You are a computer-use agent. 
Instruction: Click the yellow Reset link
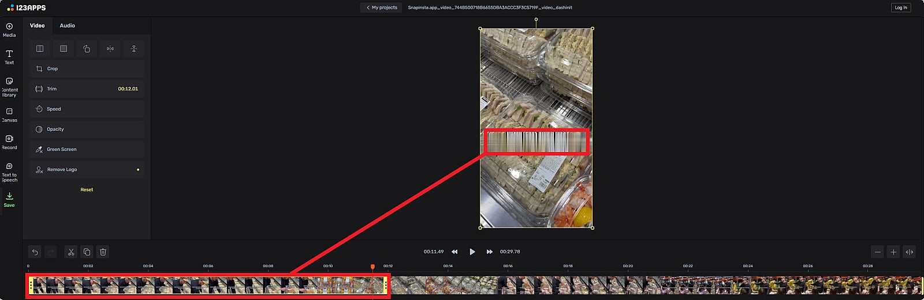[87, 189]
